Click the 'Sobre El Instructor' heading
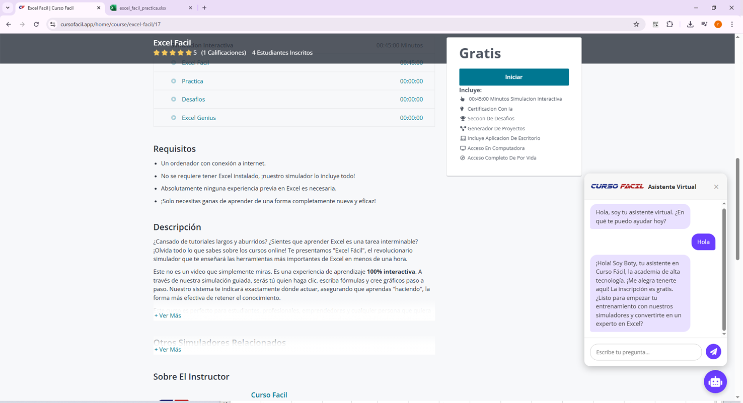This screenshot has width=743, height=403. (x=191, y=377)
